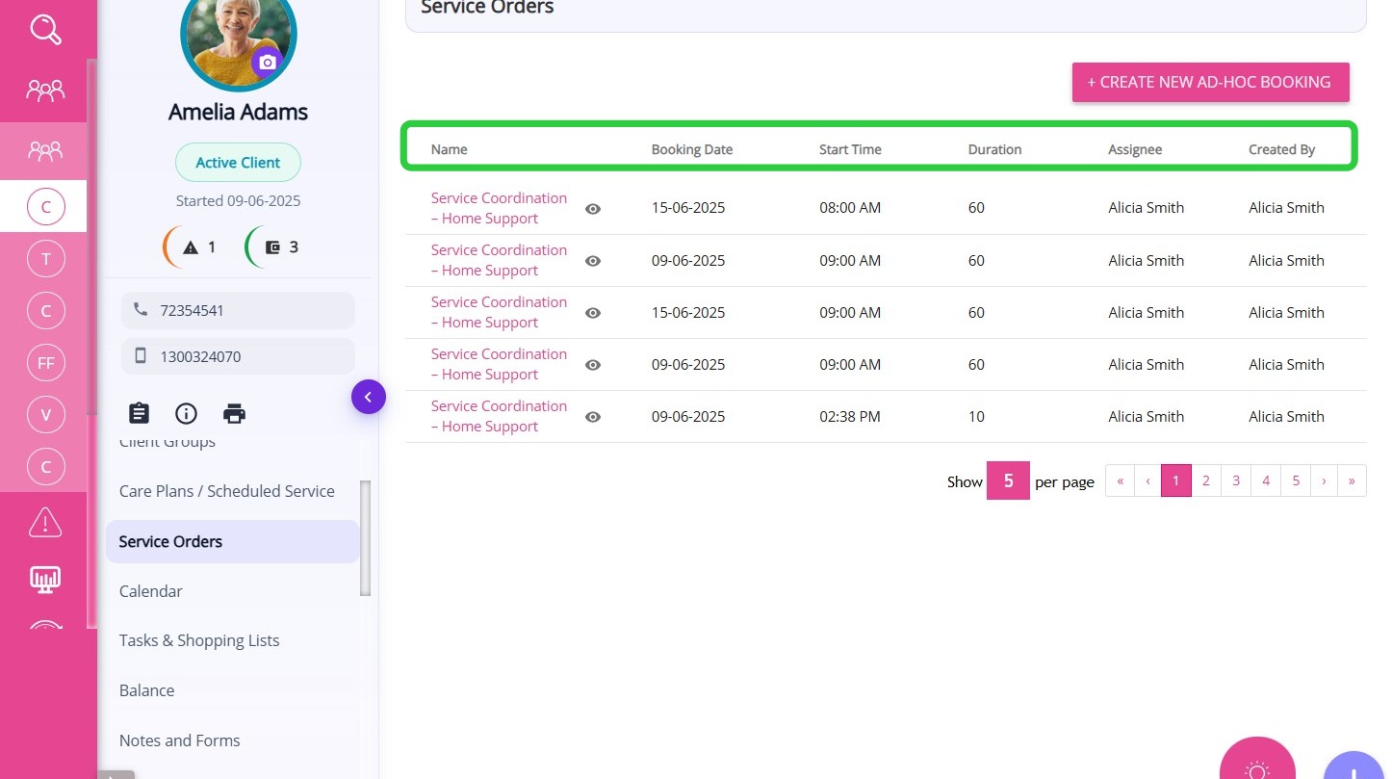Click eye icon on 09-06-2025 09:00 AM first row

[593, 261]
